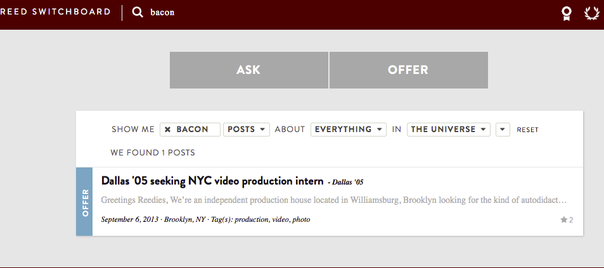This screenshot has height=268, width=604.
Task: Click the magnifying glass search icon
Action: 137,13
